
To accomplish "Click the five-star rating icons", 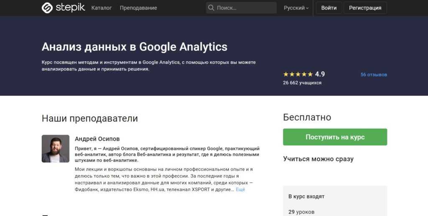I will (298, 74).
